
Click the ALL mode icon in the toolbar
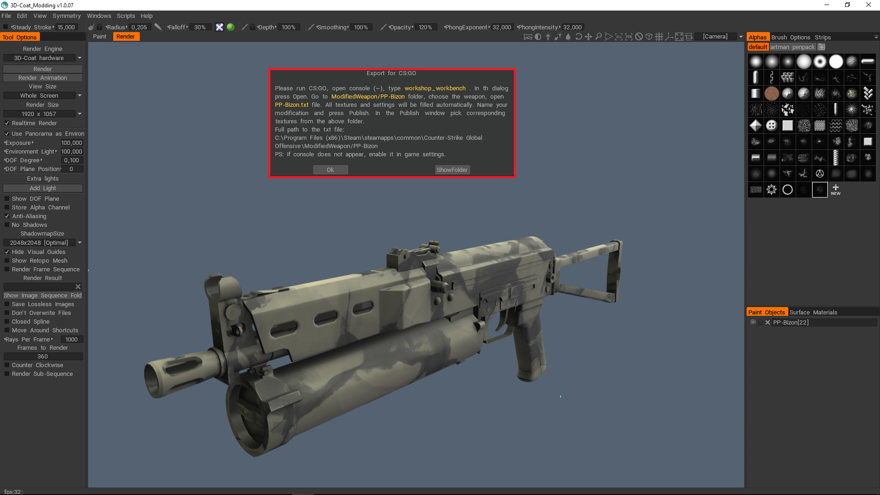tap(619, 37)
